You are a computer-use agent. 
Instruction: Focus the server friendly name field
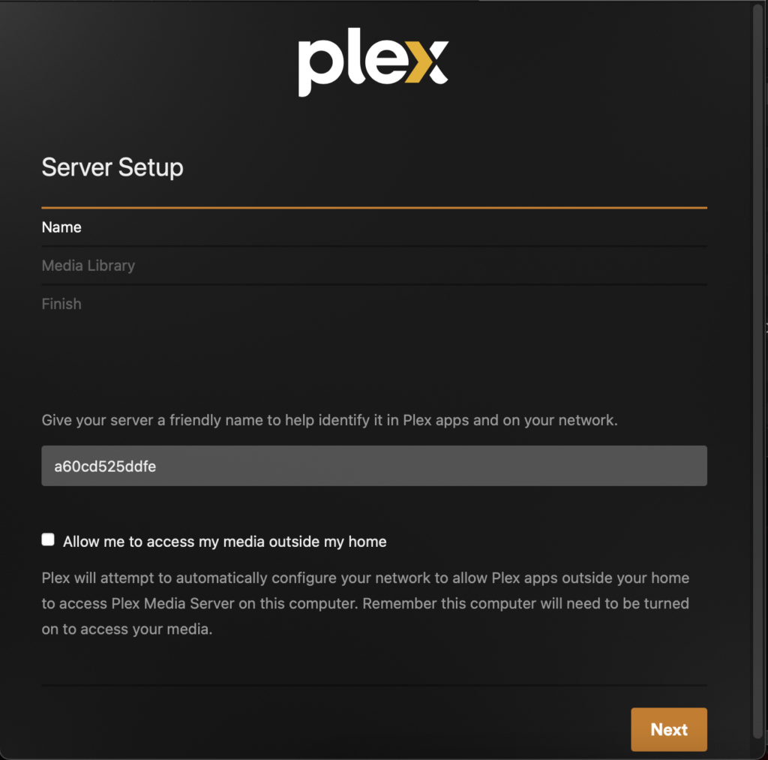(374, 465)
